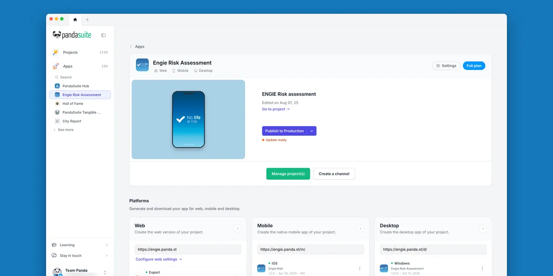Open the Publish dropdown arrow
The width and height of the screenshot is (553, 276).
click(312, 131)
